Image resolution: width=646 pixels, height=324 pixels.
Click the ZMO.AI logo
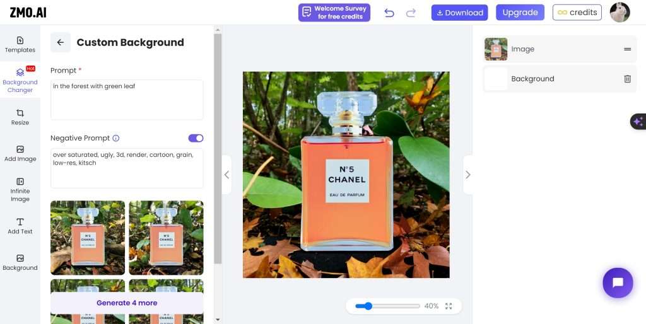(28, 13)
